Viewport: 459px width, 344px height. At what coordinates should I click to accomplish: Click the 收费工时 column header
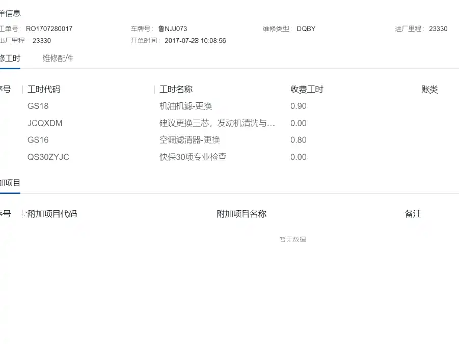point(307,89)
